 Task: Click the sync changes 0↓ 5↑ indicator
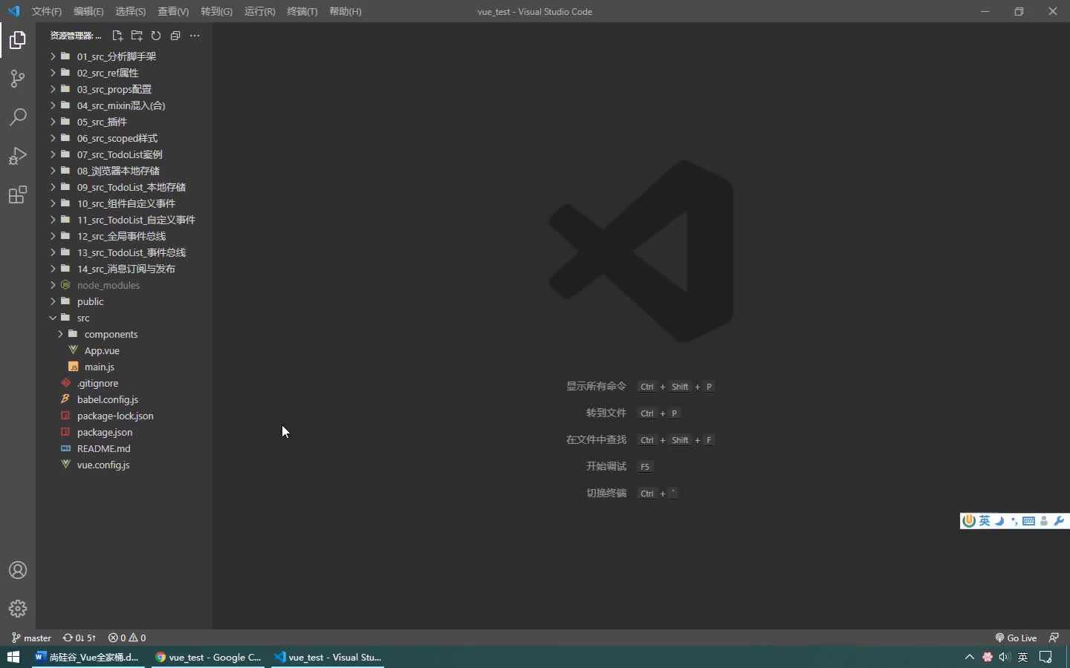point(80,638)
